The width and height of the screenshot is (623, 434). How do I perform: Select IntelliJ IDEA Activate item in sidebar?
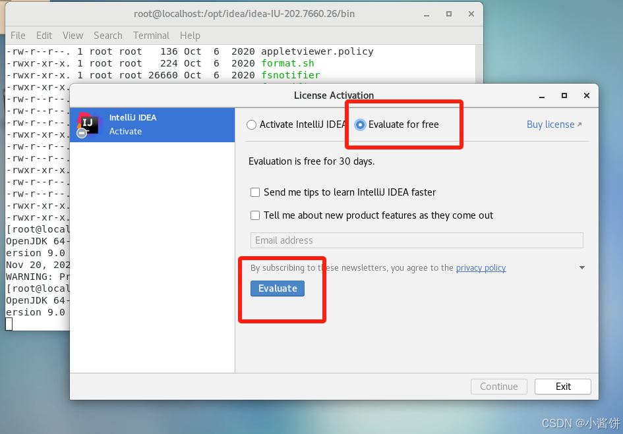[152, 124]
